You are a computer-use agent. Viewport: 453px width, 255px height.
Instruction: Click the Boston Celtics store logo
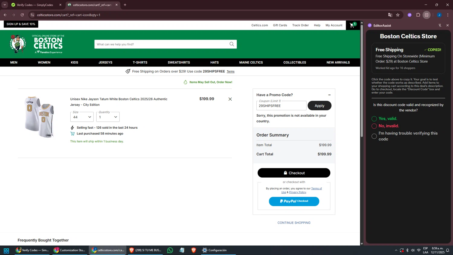point(37,44)
